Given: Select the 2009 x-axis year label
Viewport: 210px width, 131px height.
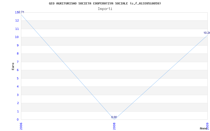Looking at the screenshot, I should [207, 126].
